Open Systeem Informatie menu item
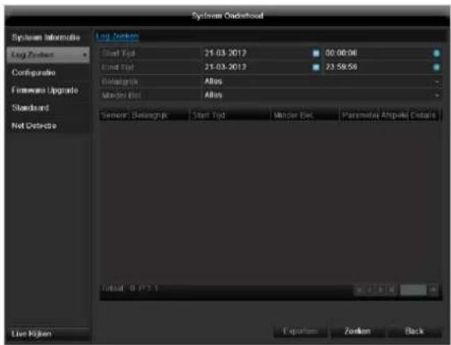Image resolution: width=451 pixels, height=345 pixels. pyautogui.click(x=47, y=37)
